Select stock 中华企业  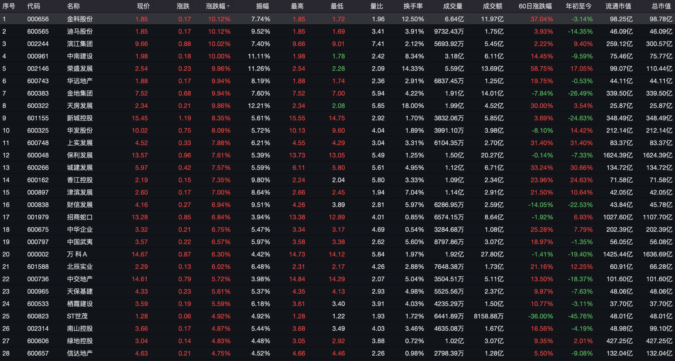click(x=80, y=230)
